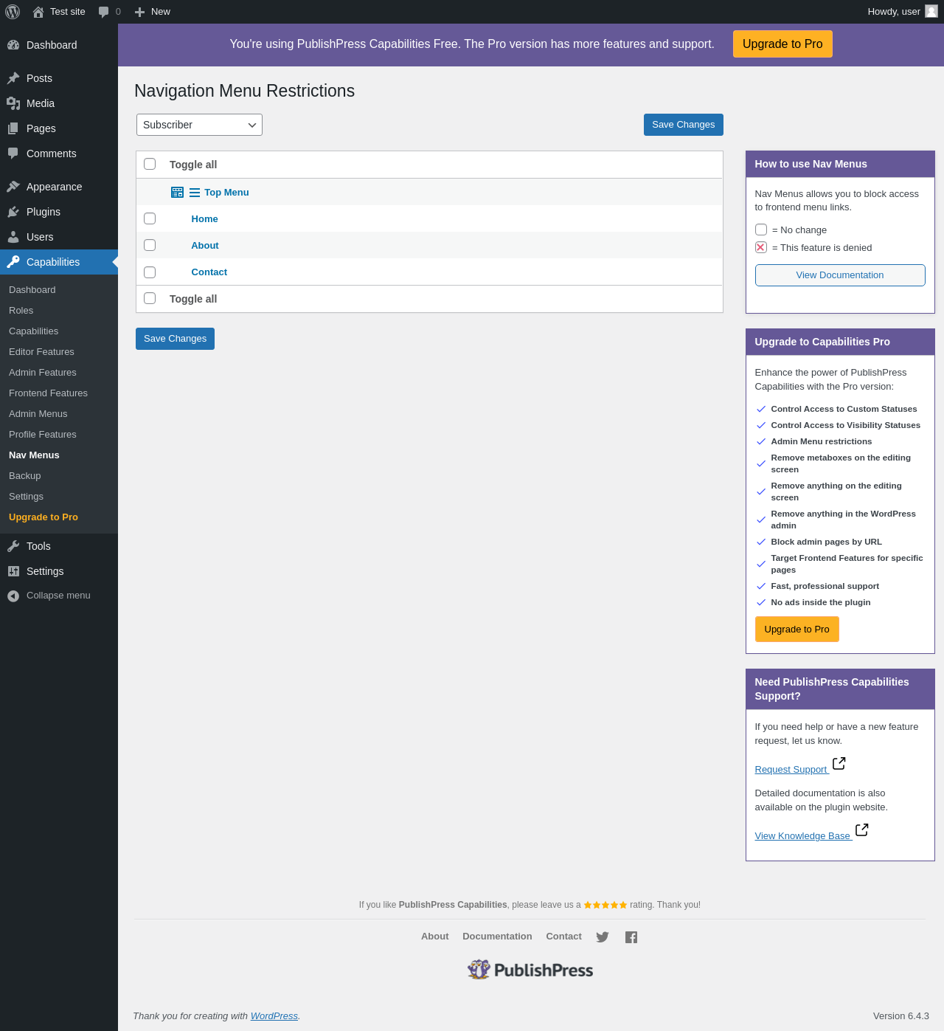This screenshot has width=944, height=1031.
Task: Click the 'No change' legend checkbox
Action: pos(761,230)
